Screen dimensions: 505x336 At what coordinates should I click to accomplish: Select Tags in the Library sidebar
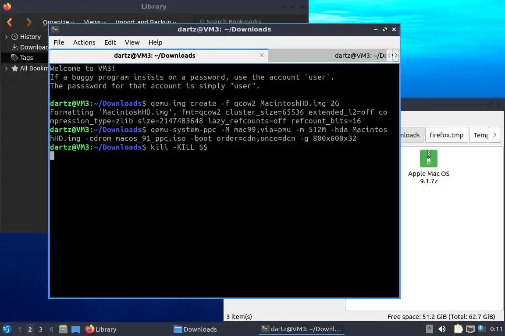[22, 58]
